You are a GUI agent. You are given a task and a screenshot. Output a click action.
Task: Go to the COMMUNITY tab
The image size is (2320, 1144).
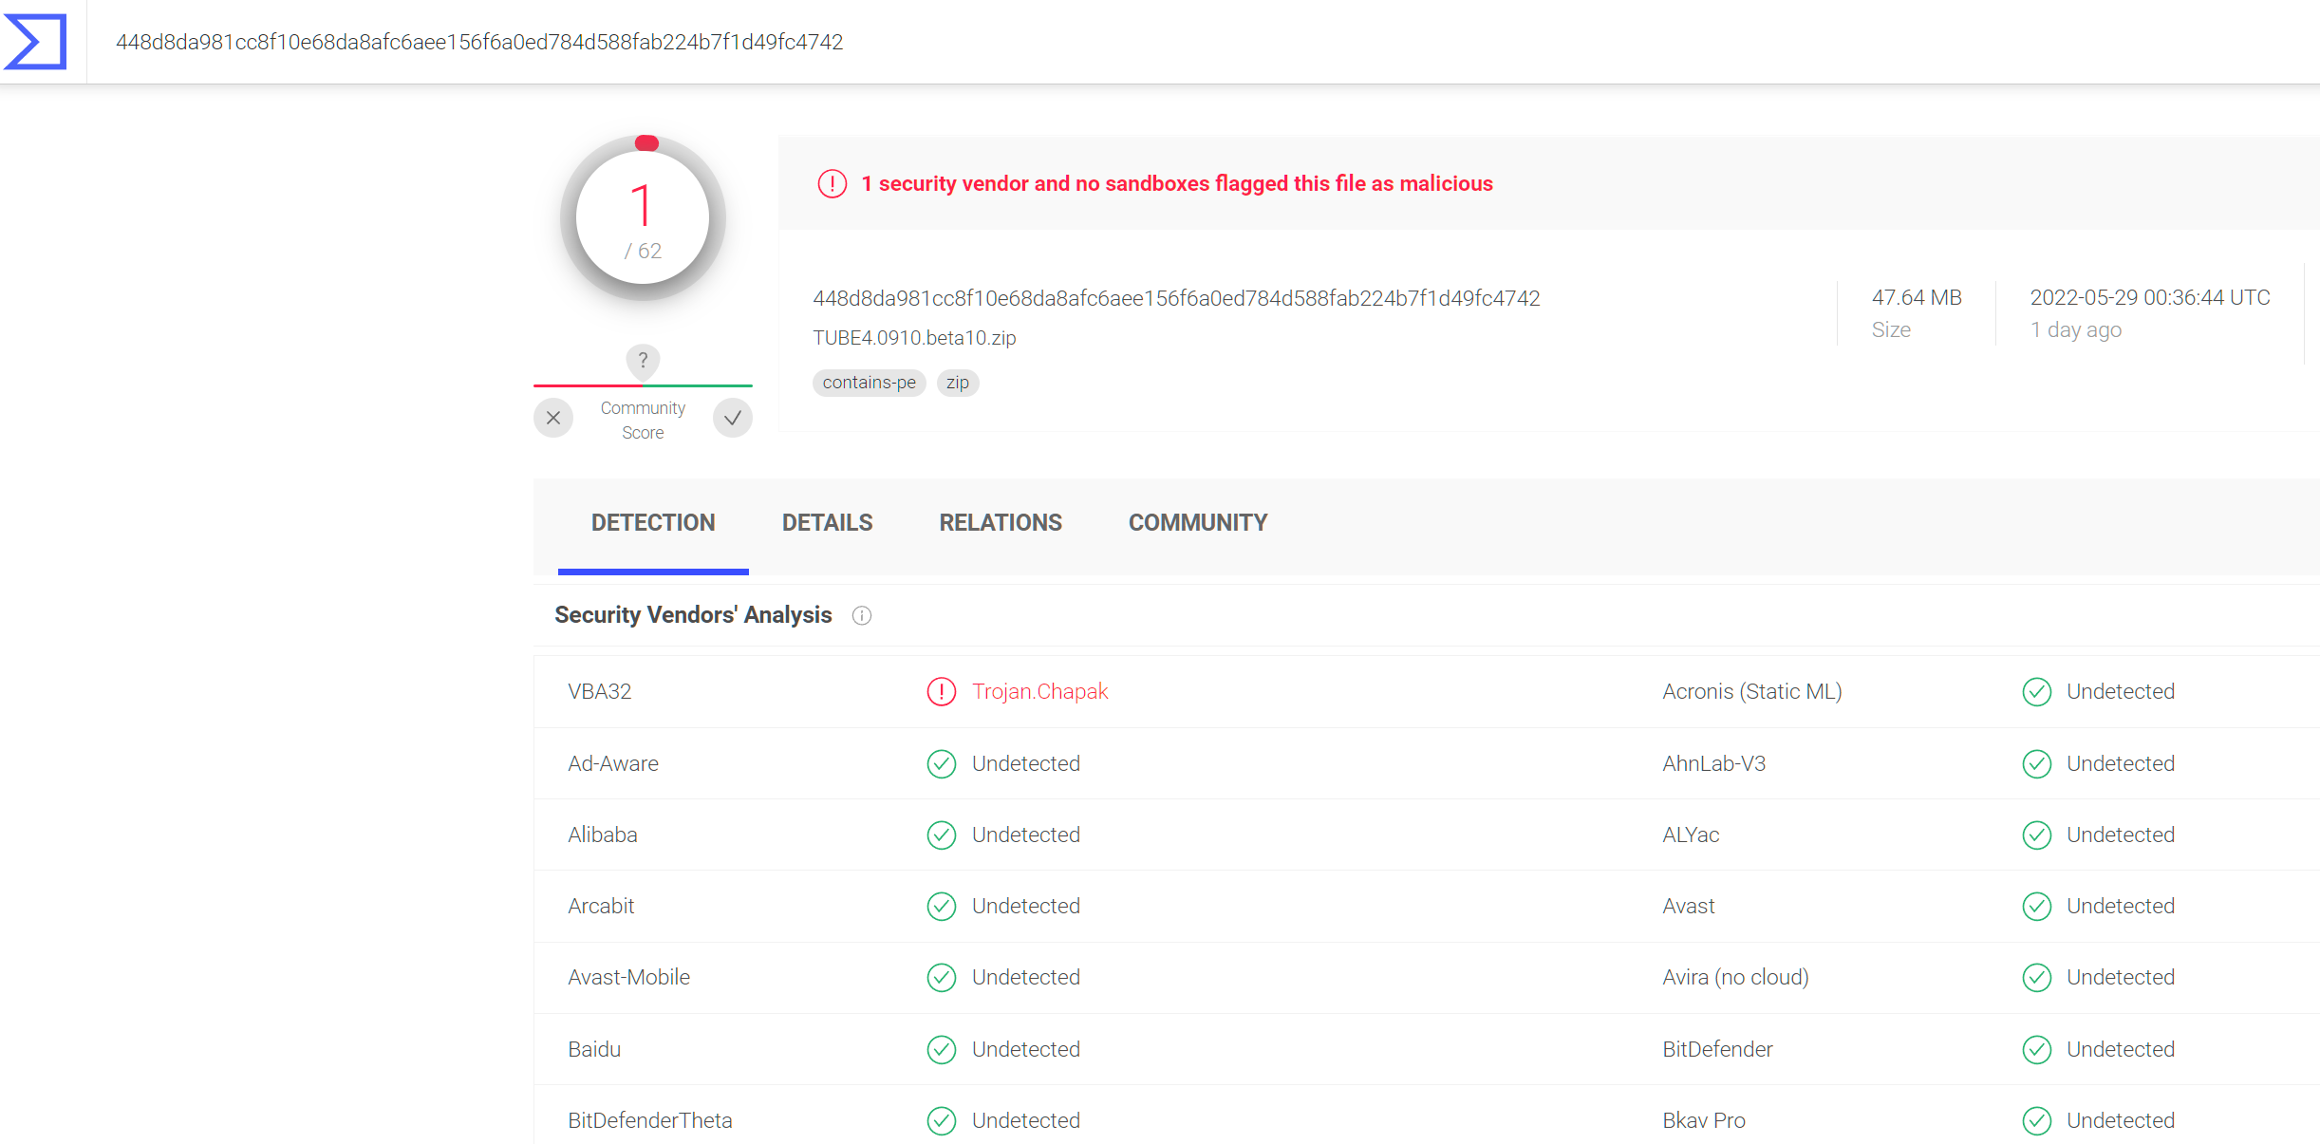pos(1197,523)
